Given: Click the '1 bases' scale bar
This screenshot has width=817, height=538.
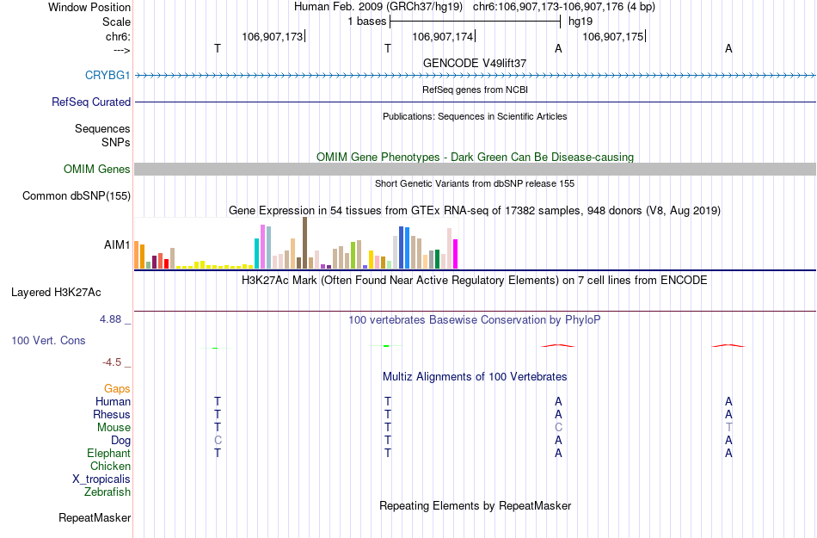Looking at the screenshot, I should [475, 22].
